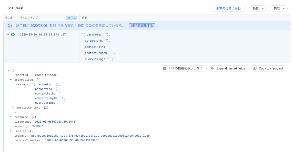Click the Copy to clipboard button
The width and height of the screenshot is (293, 153).
(269, 68)
